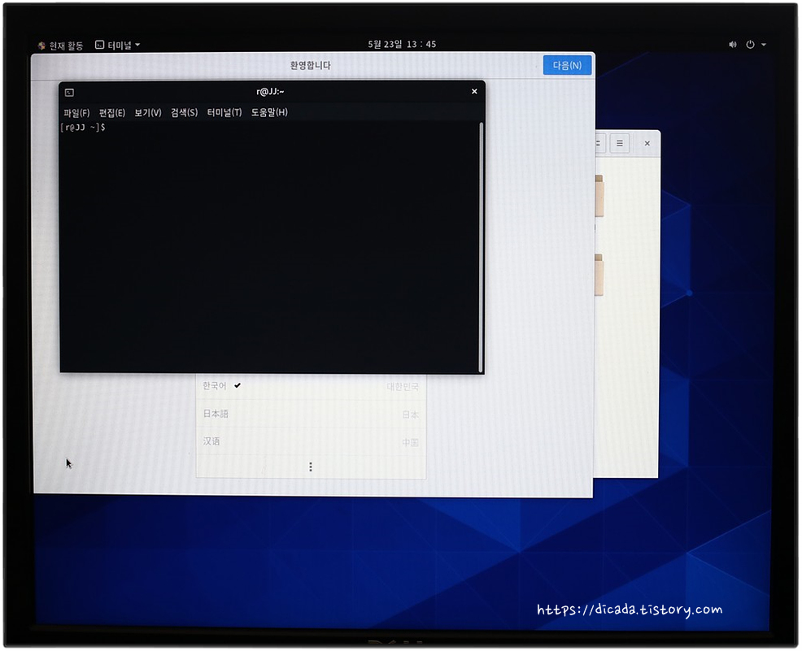Open the 현재 활동 activities overview
802x651 pixels.
pyautogui.click(x=60, y=46)
